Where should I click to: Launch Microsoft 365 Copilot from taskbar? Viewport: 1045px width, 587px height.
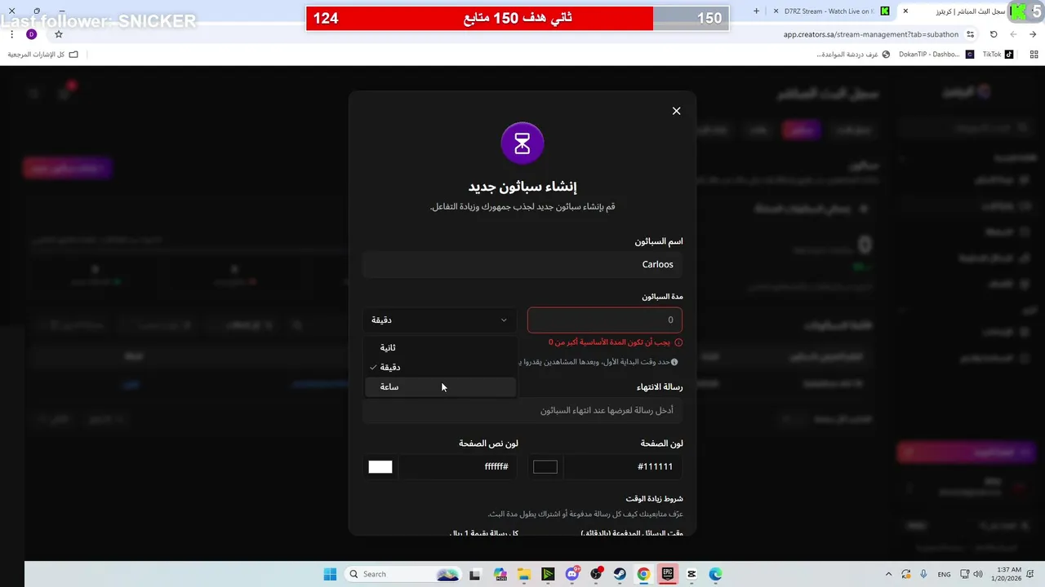[500, 574]
